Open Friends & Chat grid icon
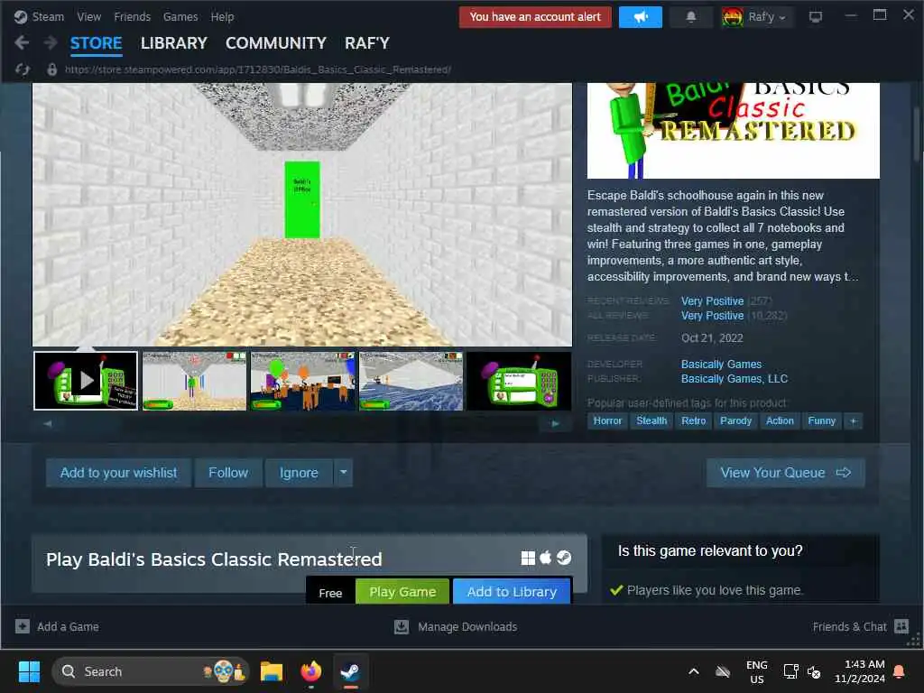 click(x=901, y=626)
